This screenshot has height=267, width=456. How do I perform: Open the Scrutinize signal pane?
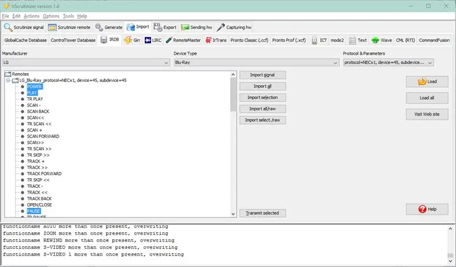click(x=24, y=27)
